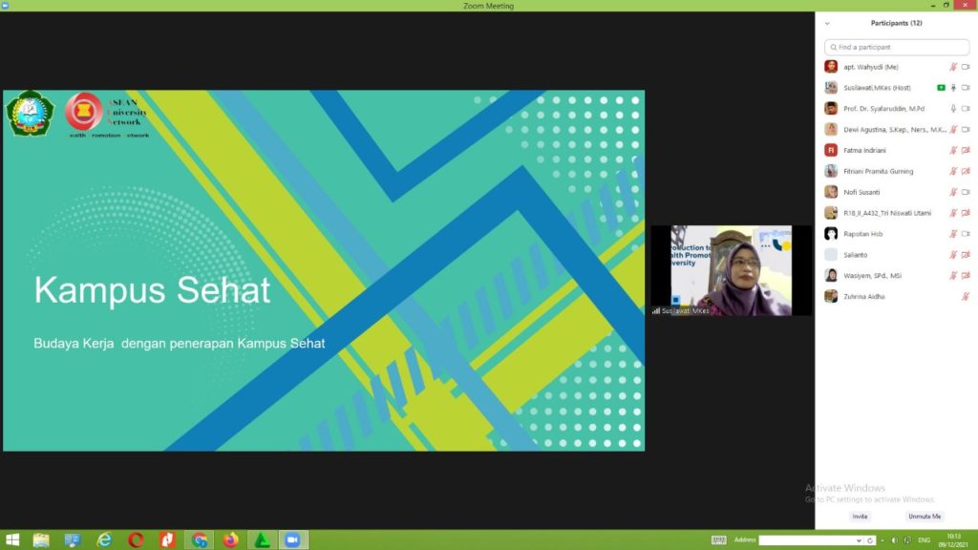The height and width of the screenshot is (550, 978).
Task: Select apt. Wahyudi (Me) avatar
Action: 831,67
